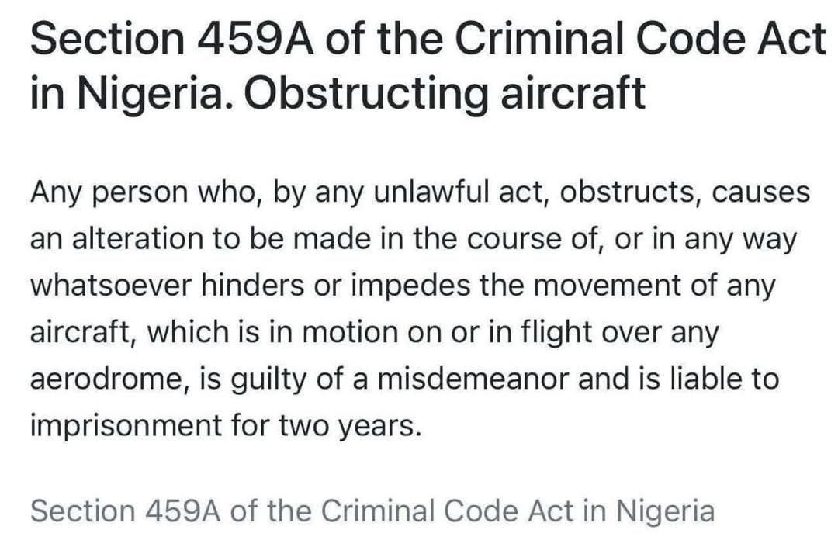
Task: Open the grey Section 459A source link
Action: coord(372,511)
